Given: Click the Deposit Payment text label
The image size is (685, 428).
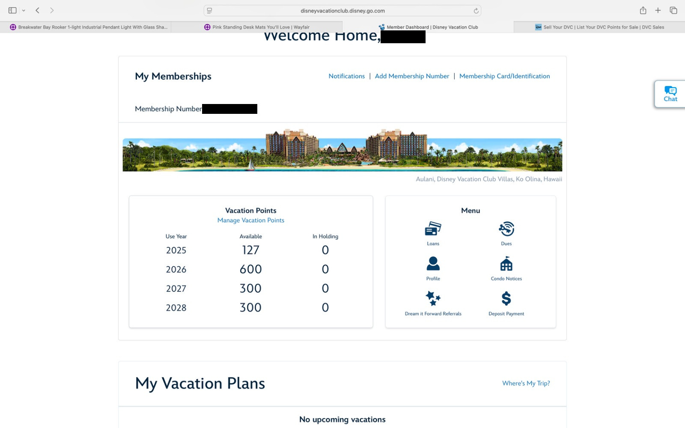Looking at the screenshot, I should coord(506,314).
